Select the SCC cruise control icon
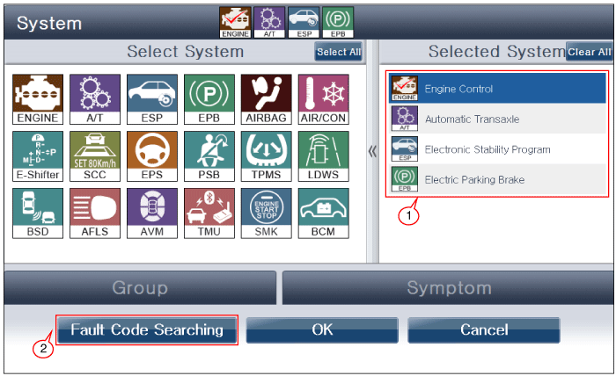 [95, 156]
